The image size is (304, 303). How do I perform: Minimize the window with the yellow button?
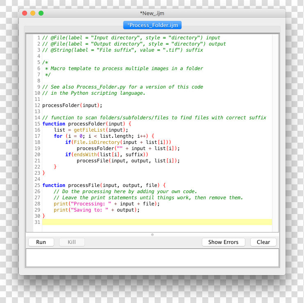point(33,13)
